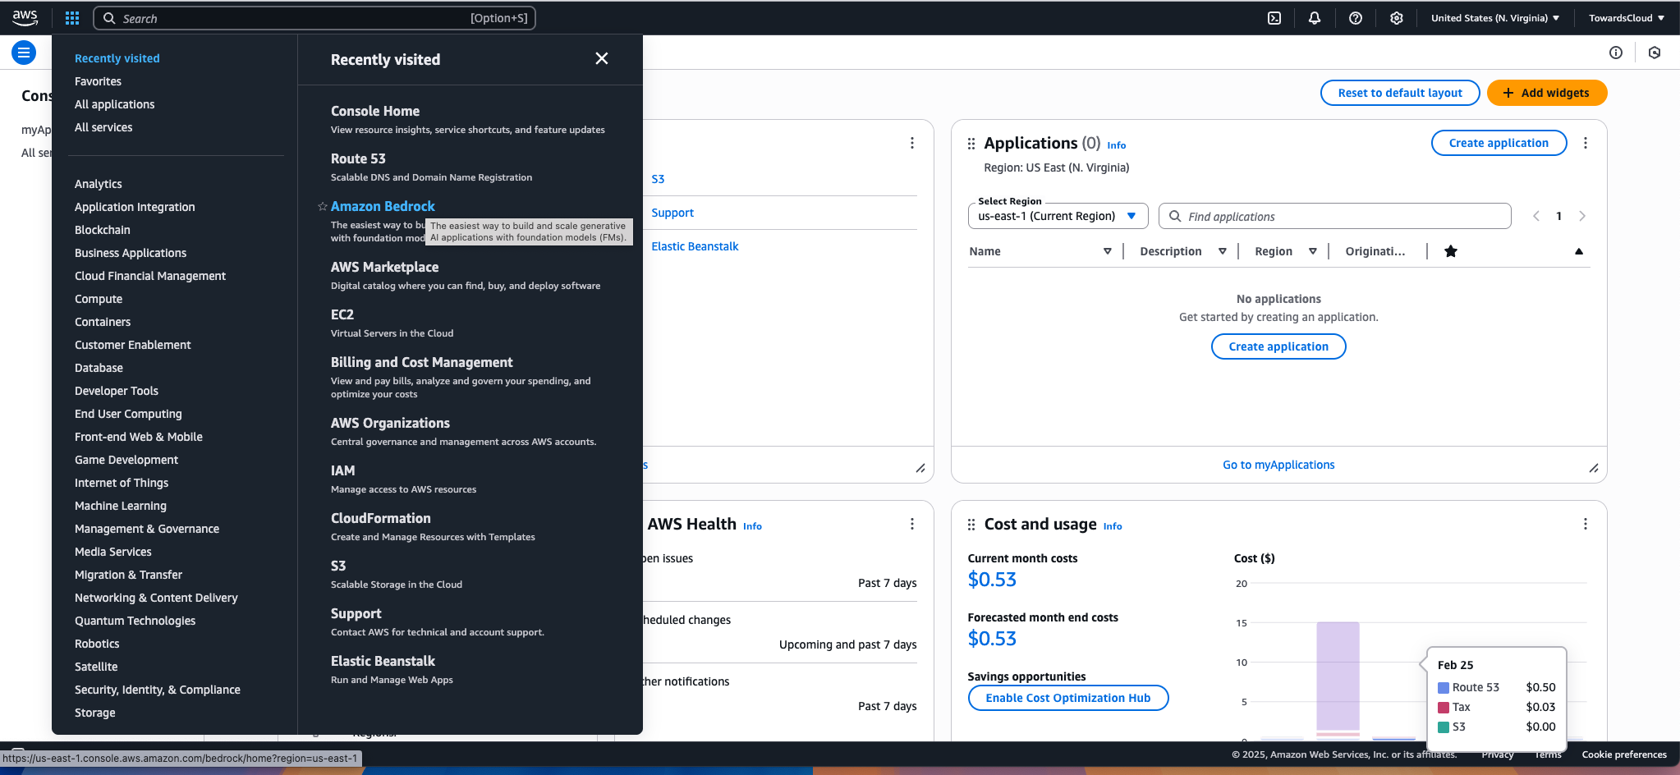1680x775 pixels.
Task: Open Amazon Bedrock service link
Action: point(383,206)
